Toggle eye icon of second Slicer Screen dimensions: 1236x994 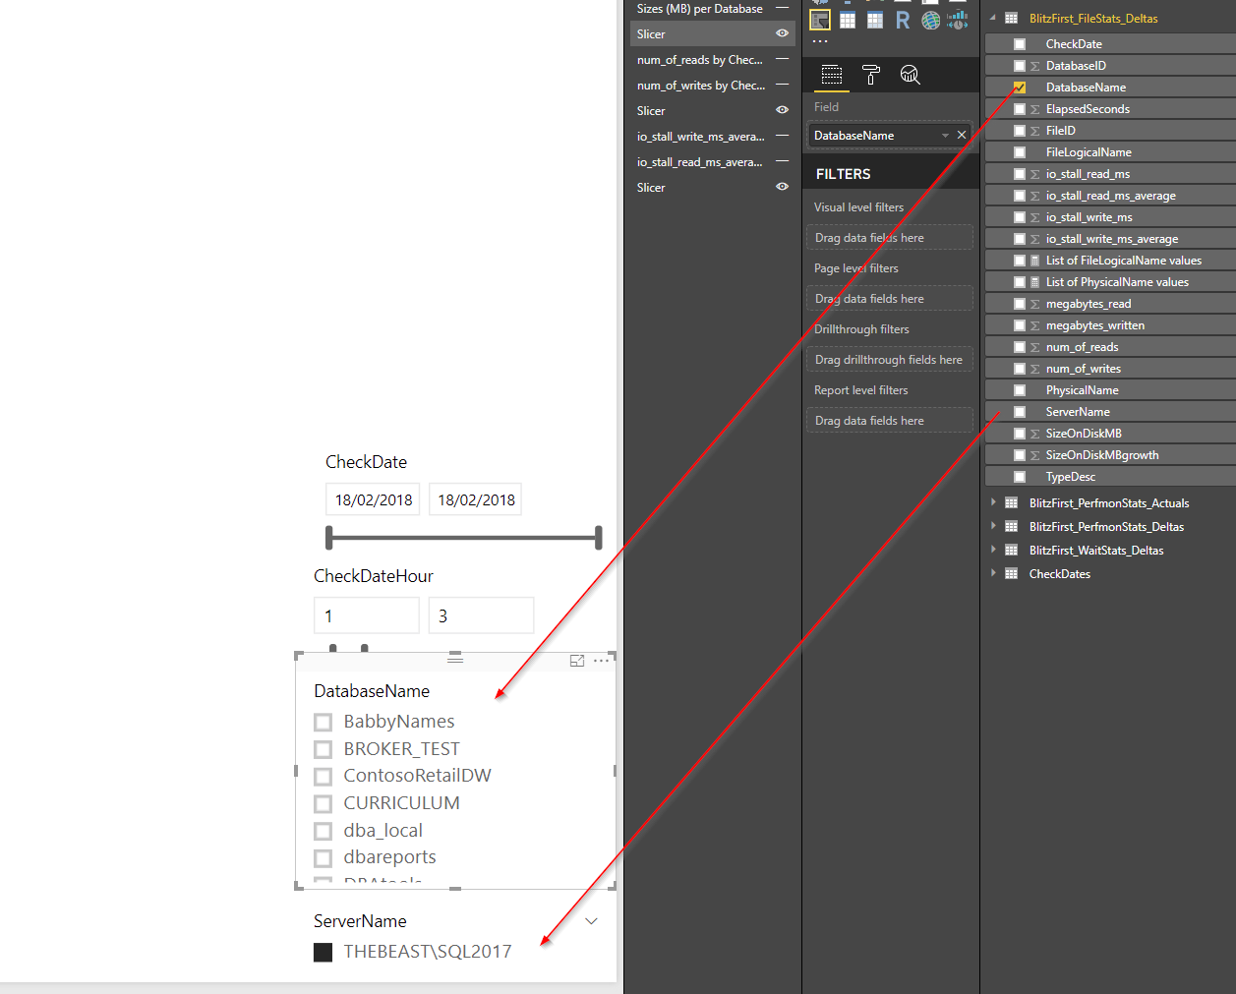[x=782, y=110]
